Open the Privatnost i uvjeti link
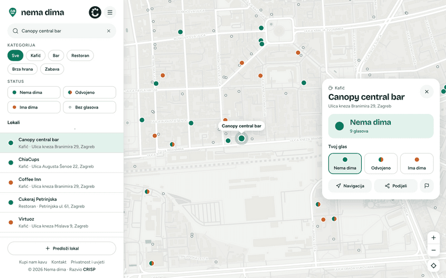Screen dimensions: 446x278 (x=88, y=262)
